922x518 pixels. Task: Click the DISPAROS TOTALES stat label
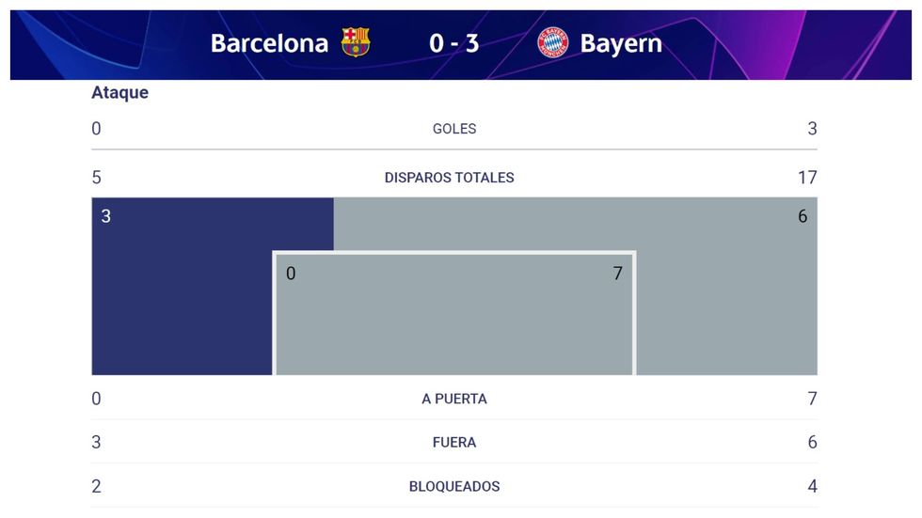tap(450, 178)
